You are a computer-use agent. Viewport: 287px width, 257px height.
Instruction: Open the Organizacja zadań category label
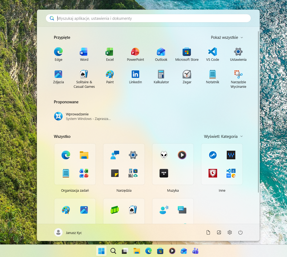pos(75,190)
